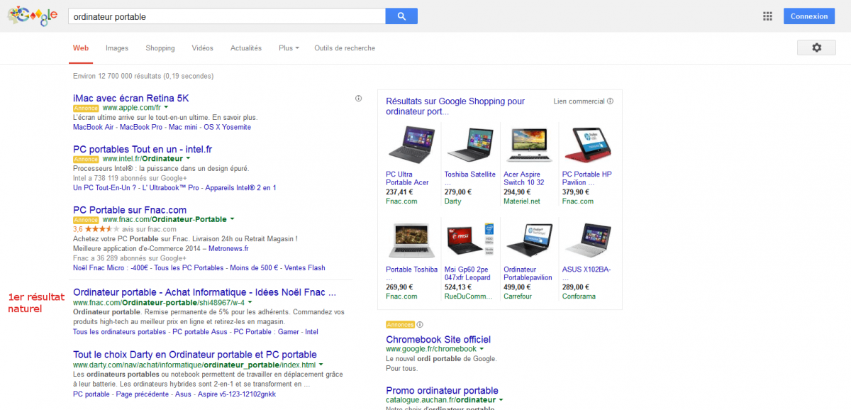851x410 pixels.
Task: Open the iMac avec écran Retina 5K ad
Action: [x=131, y=98]
